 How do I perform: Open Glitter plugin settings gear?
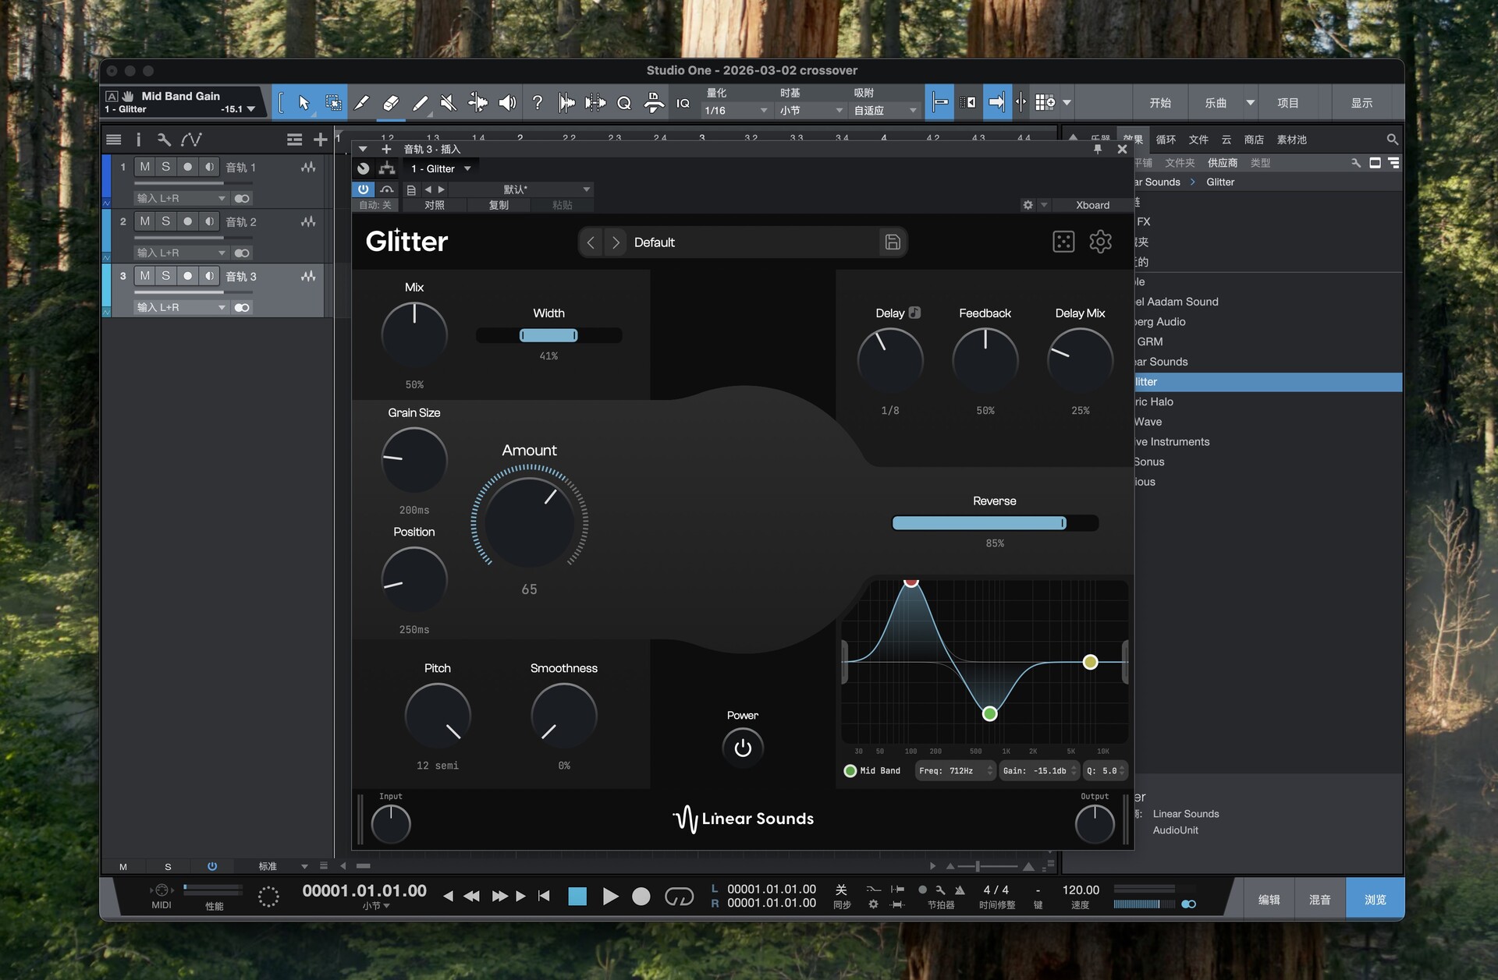(1100, 242)
